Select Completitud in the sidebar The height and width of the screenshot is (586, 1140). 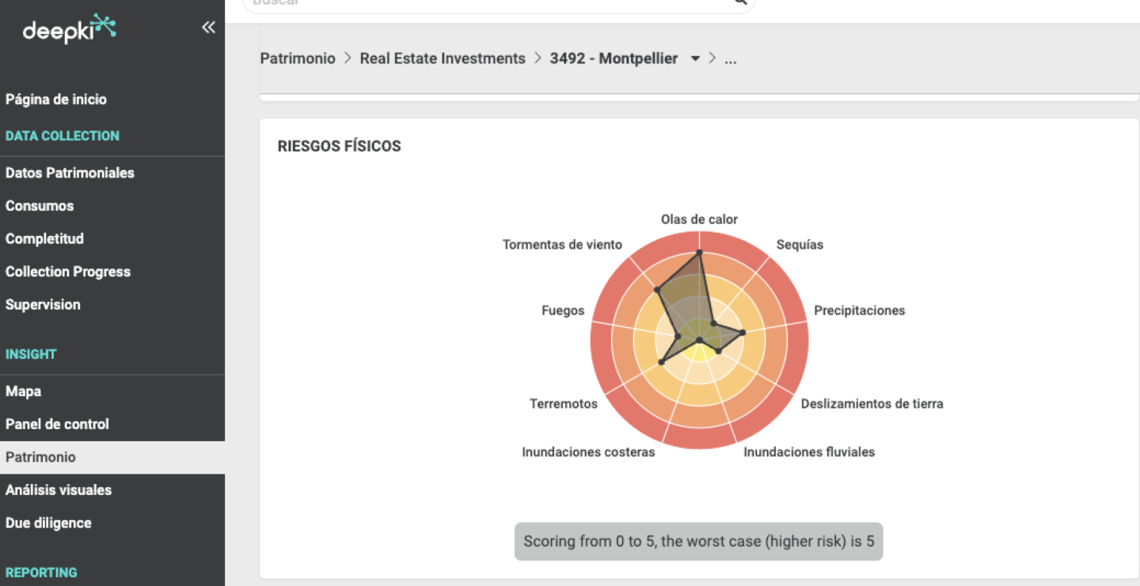point(44,238)
